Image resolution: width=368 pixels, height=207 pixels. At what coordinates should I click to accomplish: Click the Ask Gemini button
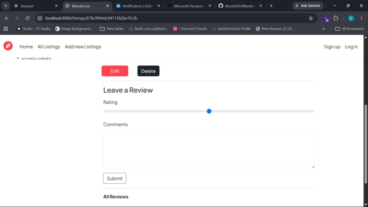point(308,5)
